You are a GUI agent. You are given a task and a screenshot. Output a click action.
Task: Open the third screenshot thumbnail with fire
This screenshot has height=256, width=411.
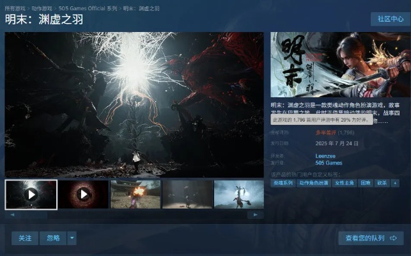click(135, 194)
